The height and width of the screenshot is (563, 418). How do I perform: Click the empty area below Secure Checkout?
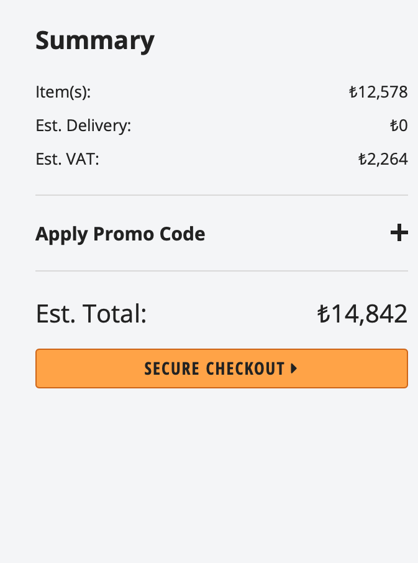click(221, 472)
